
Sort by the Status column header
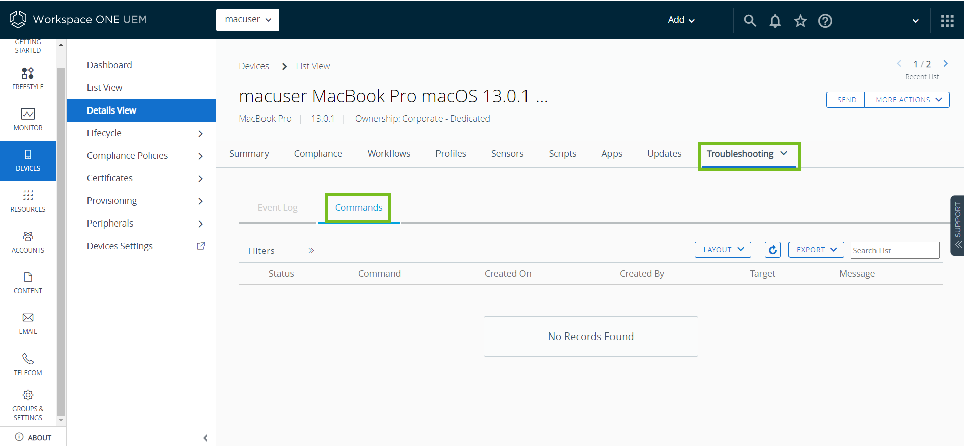click(x=281, y=274)
